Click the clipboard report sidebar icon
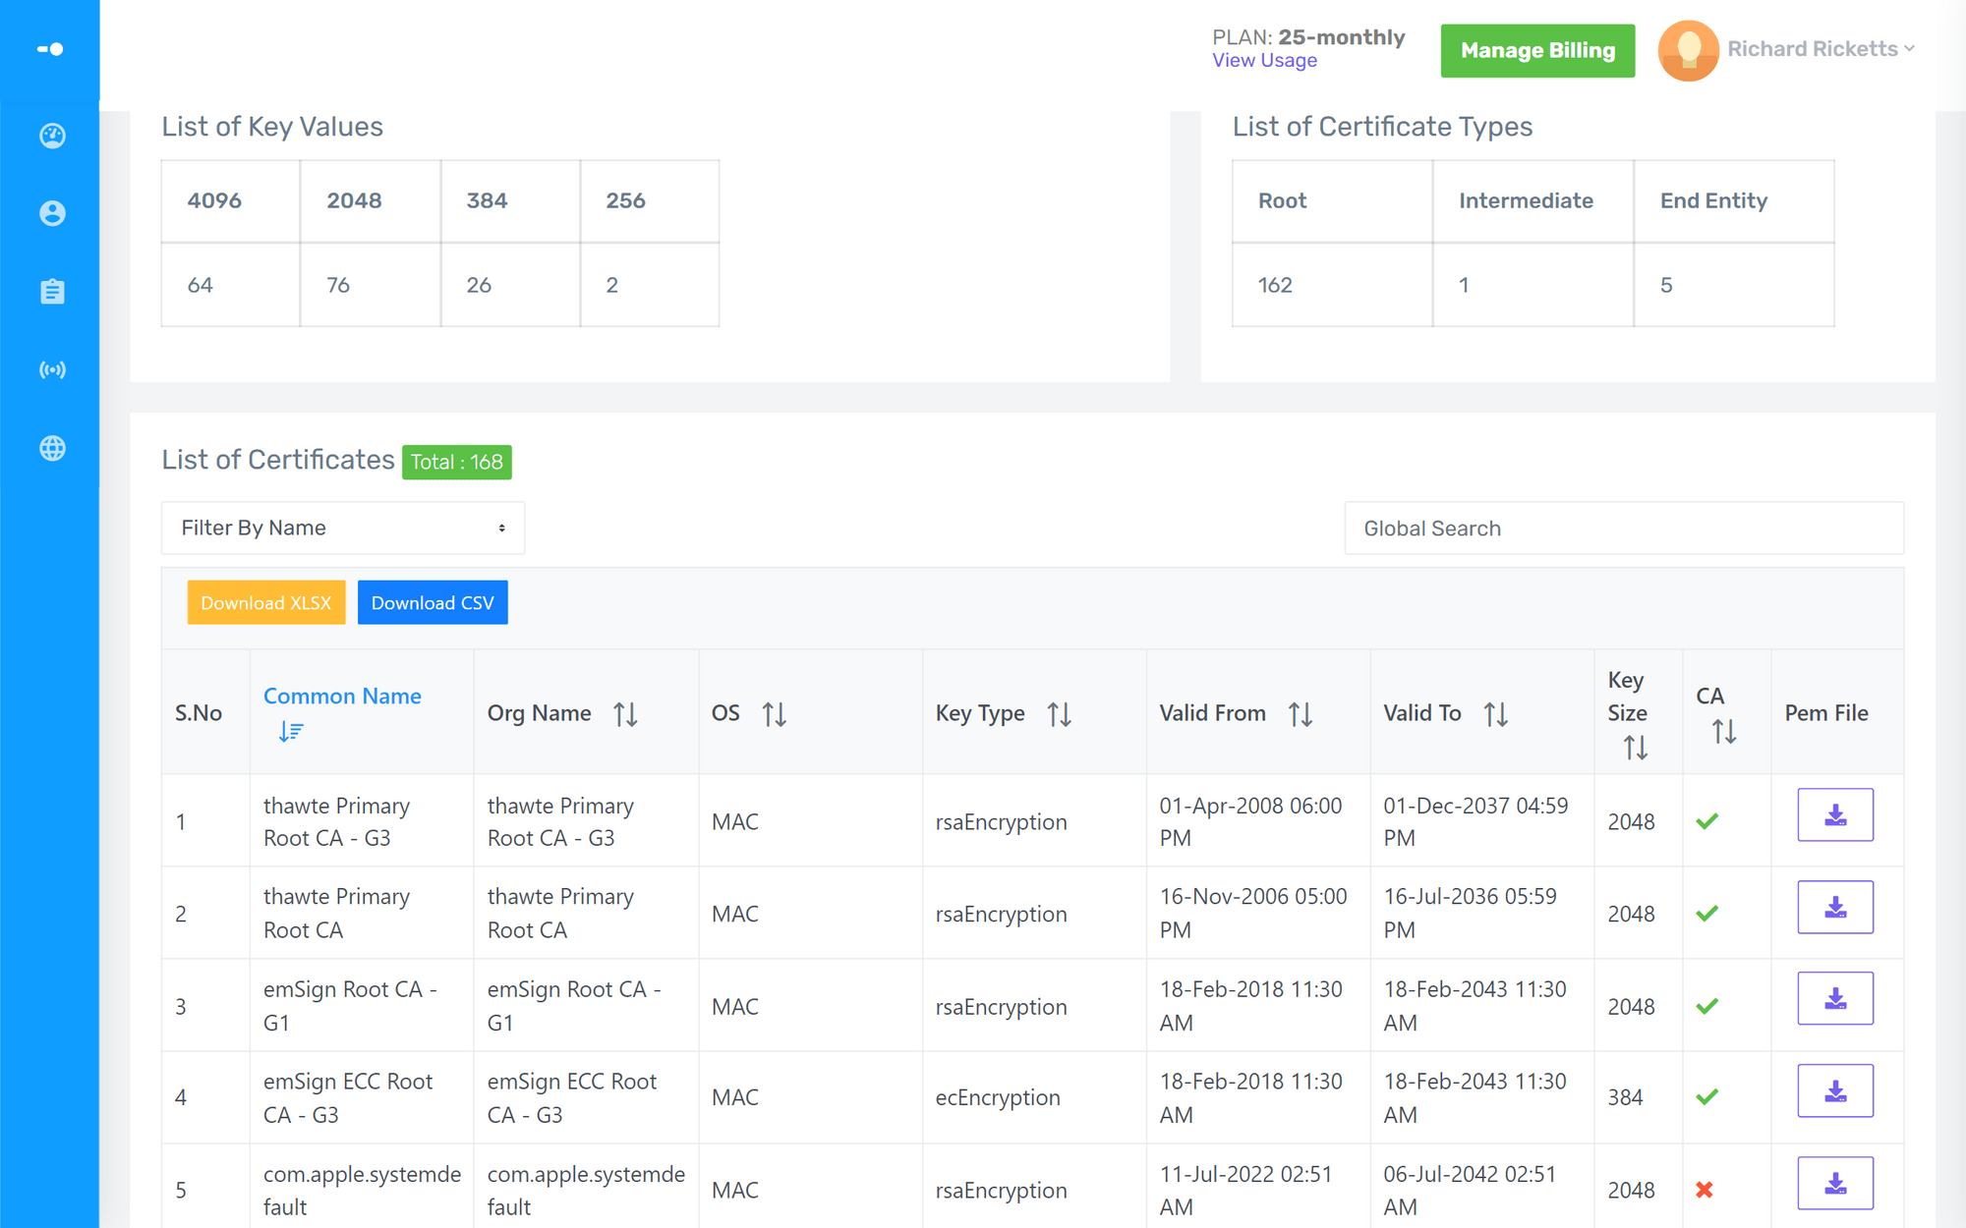The height and width of the screenshot is (1228, 1966). coord(52,292)
